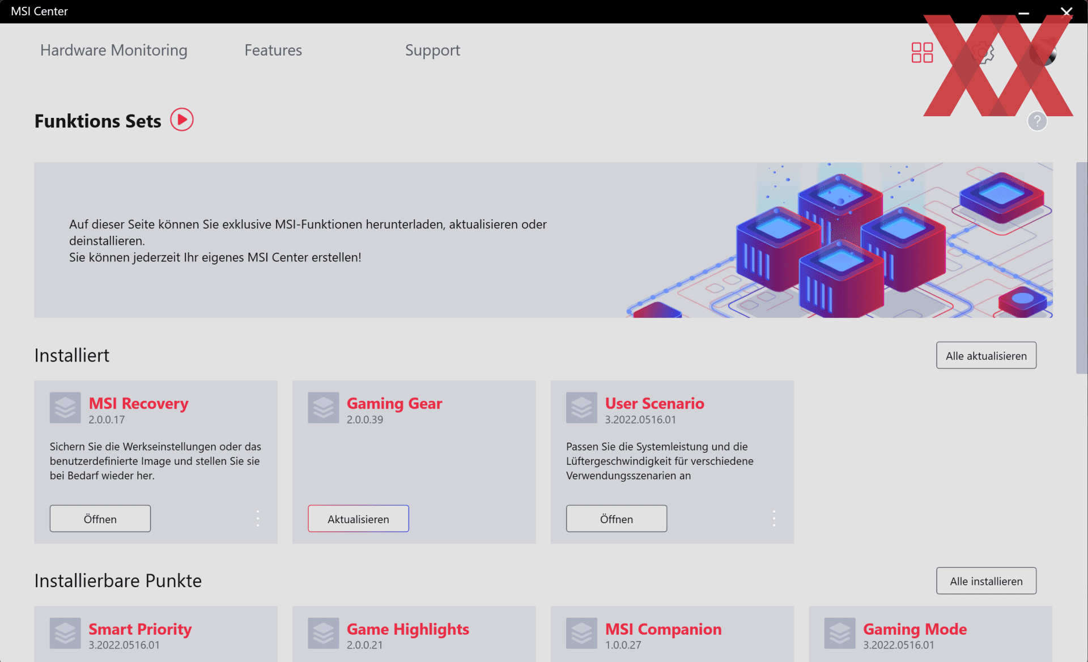Viewport: 1088px width, 662px height.
Task: Expand User Scenario three-dot options menu
Action: click(774, 519)
